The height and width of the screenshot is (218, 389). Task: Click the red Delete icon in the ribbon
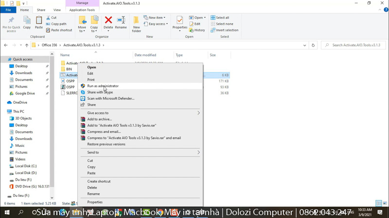[x=108, y=20]
